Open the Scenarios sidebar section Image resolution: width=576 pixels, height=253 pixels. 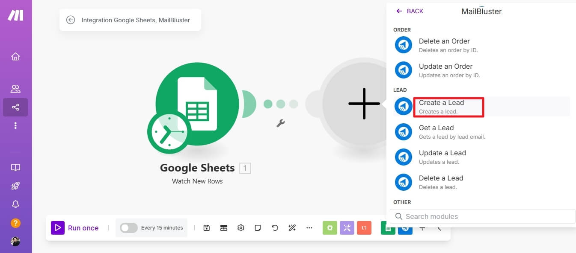tap(15, 107)
